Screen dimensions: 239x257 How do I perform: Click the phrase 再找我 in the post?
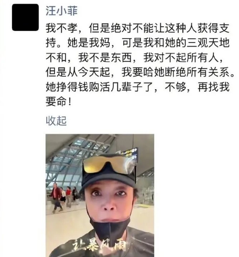pyautogui.click(x=213, y=87)
